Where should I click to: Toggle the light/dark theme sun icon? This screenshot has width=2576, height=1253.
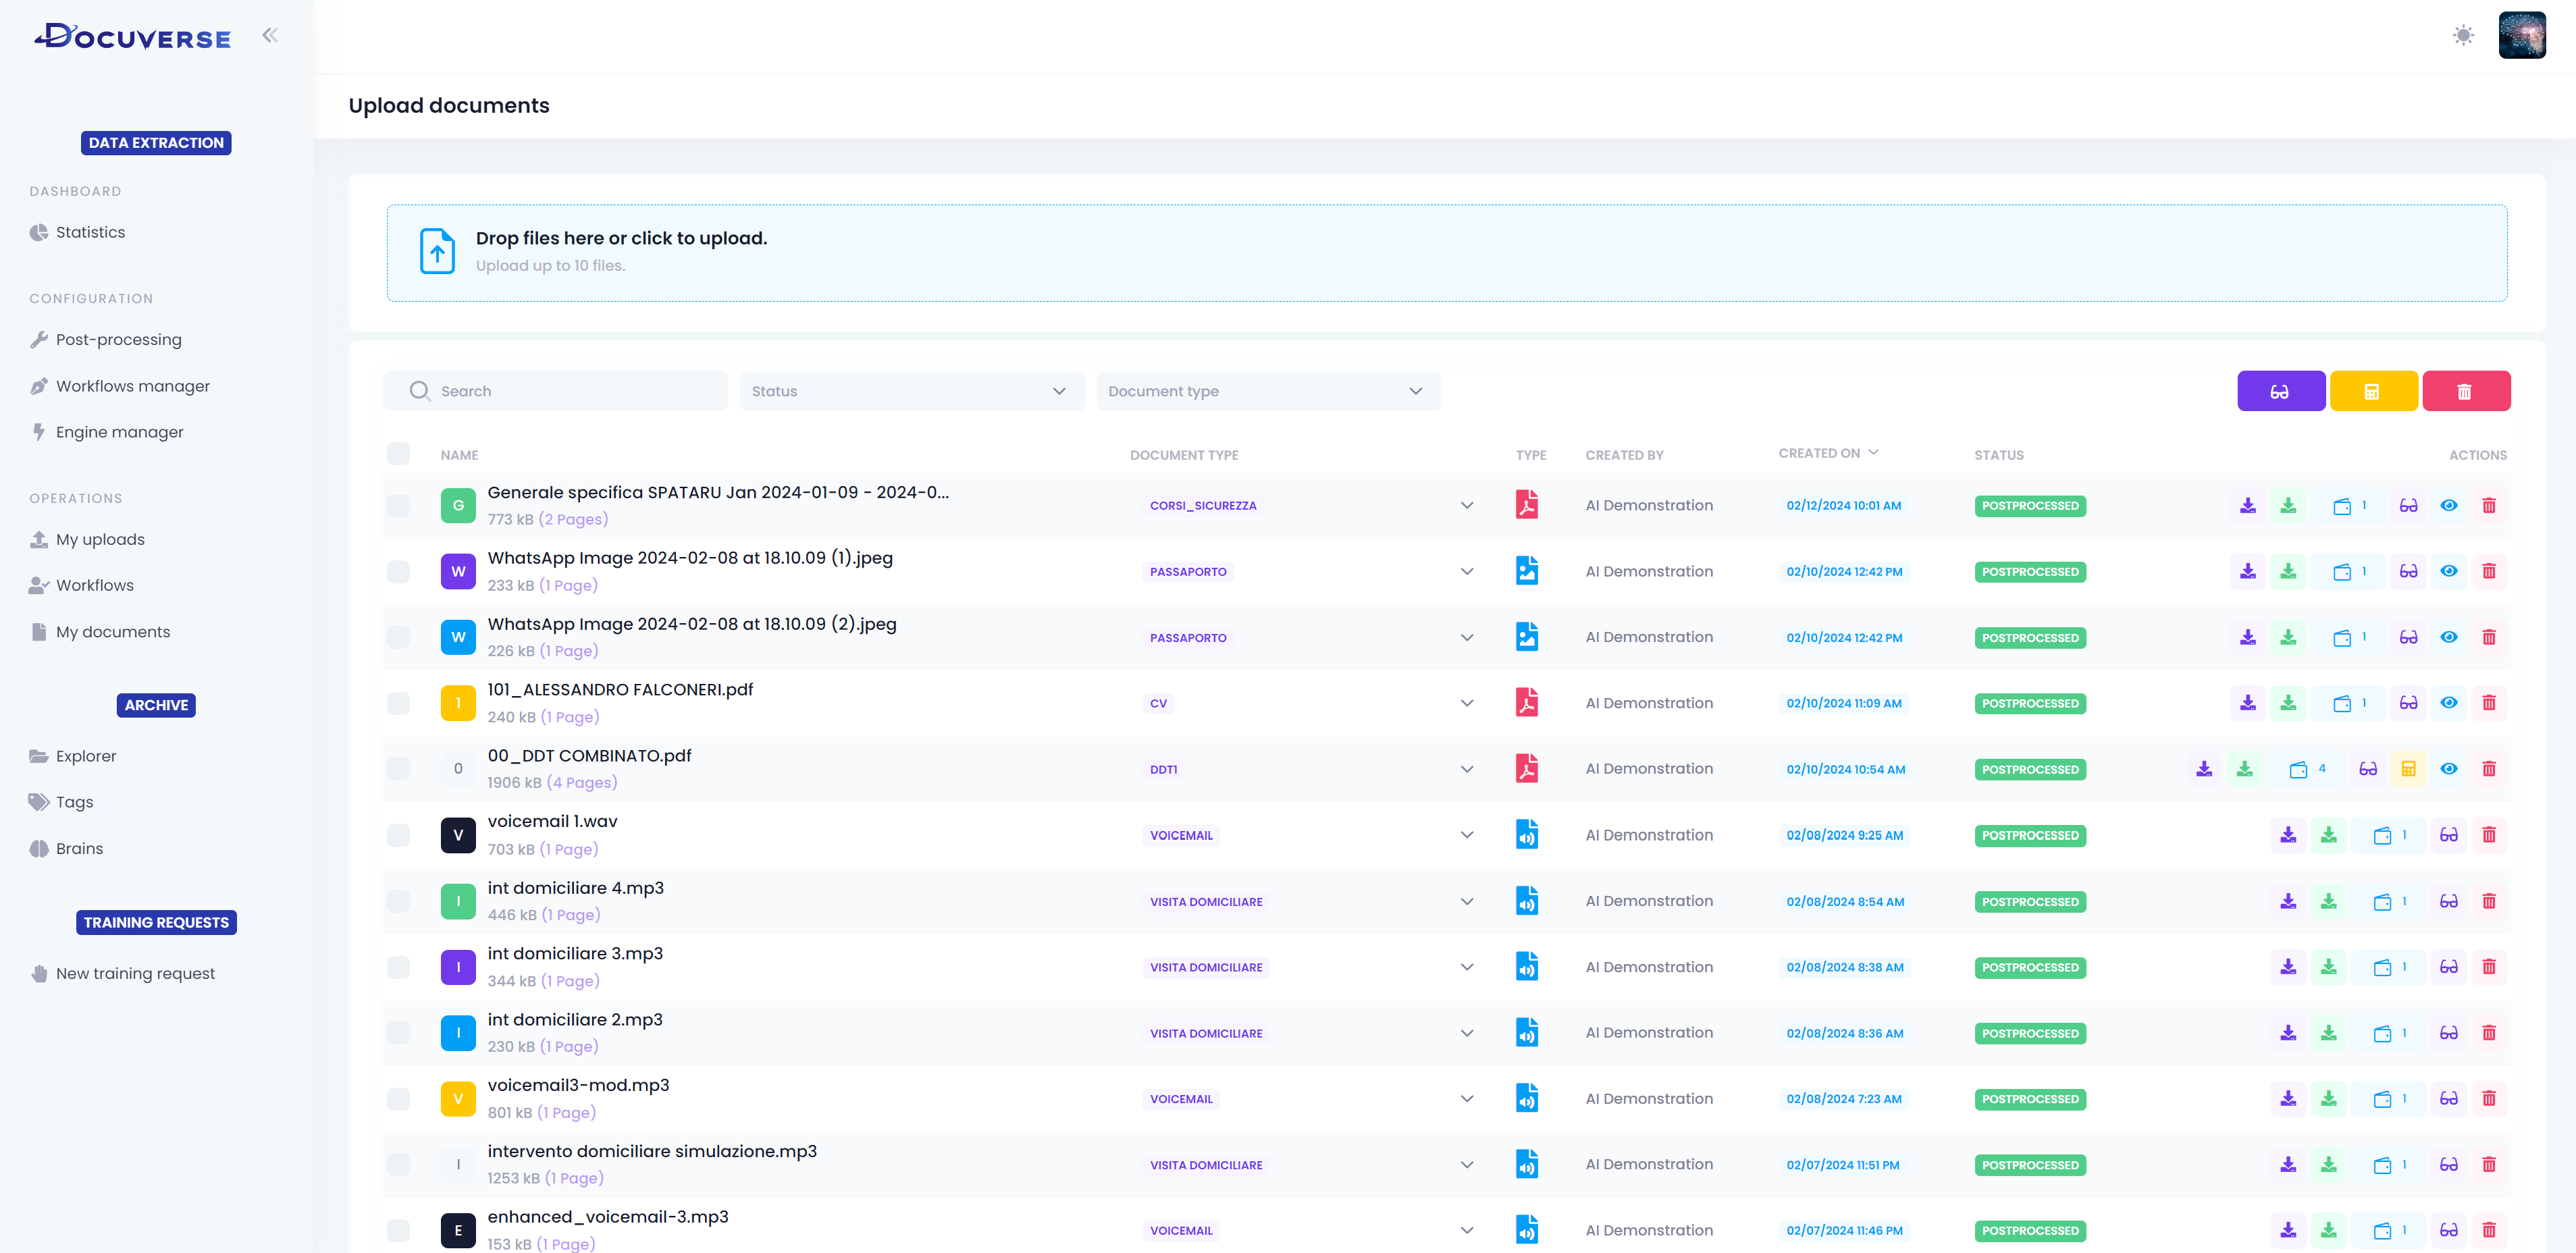click(x=2463, y=36)
